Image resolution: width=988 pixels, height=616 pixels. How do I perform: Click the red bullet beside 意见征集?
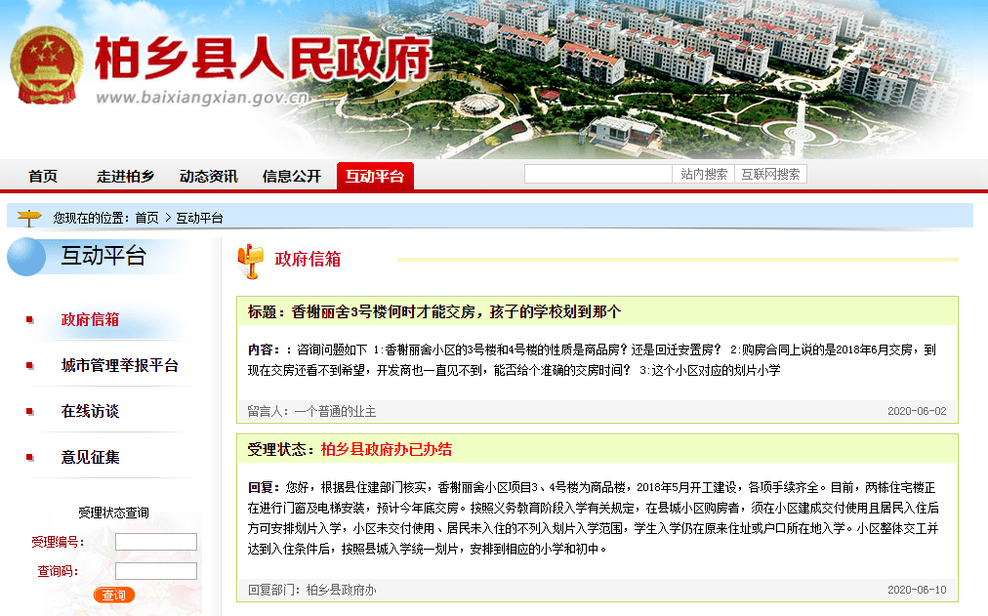(29, 458)
